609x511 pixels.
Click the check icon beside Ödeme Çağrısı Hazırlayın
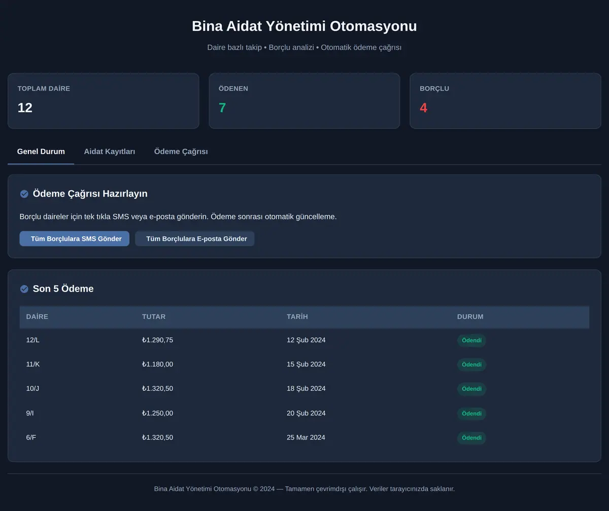click(x=24, y=194)
